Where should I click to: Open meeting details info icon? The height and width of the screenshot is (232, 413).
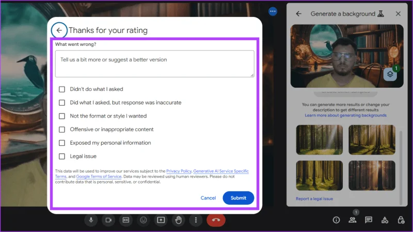[x=336, y=220]
